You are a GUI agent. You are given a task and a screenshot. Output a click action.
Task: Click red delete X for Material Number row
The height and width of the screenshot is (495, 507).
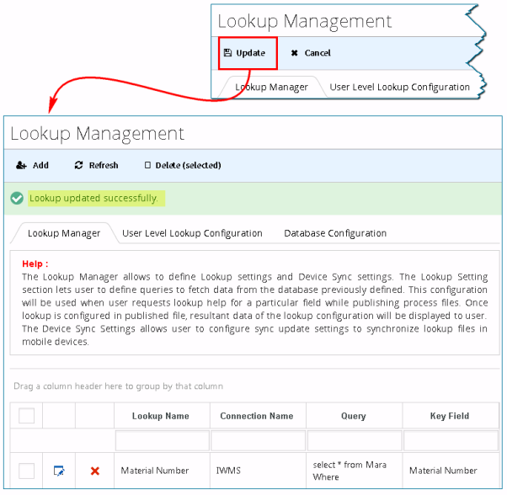[94, 471]
